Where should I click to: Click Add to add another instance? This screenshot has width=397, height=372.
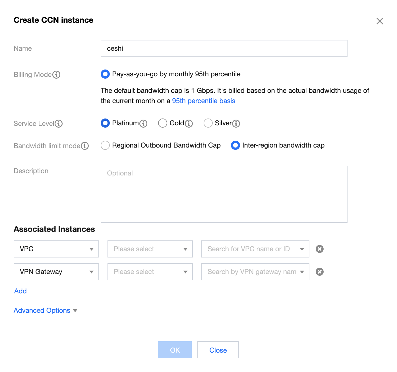point(20,291)
